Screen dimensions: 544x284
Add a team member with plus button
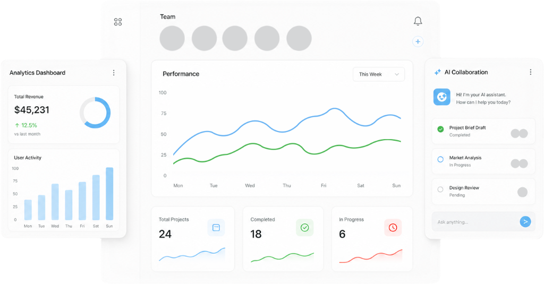coord(418,41)
